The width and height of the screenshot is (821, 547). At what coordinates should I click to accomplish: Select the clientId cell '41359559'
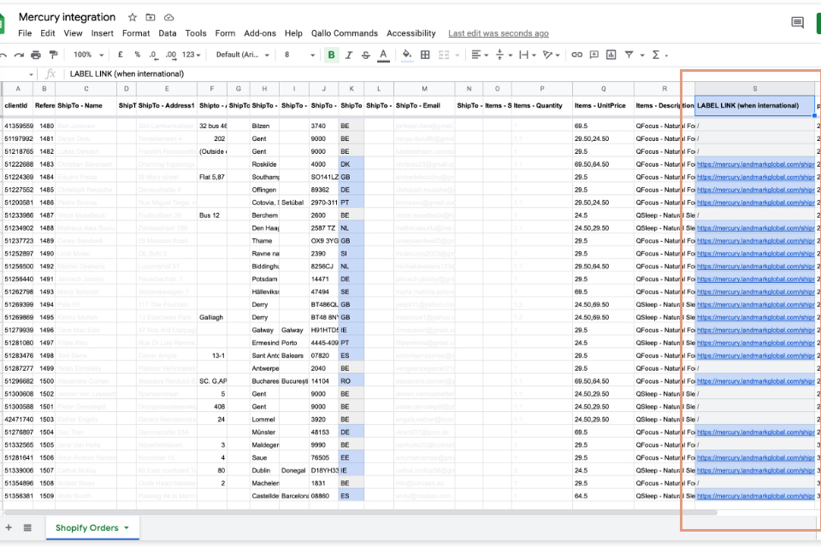(x=18, y=126)
